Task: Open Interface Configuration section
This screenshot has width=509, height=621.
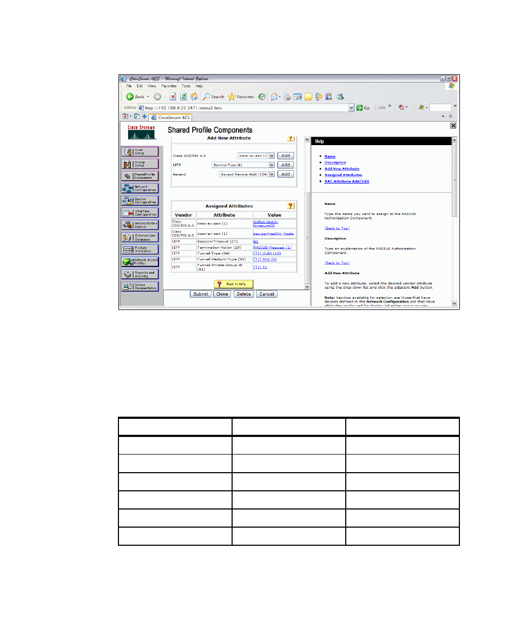Action: 140,213
